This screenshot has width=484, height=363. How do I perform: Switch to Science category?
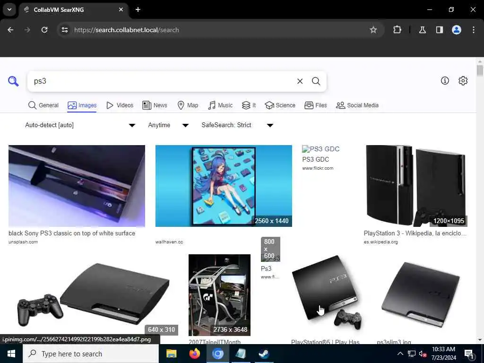pyautogui.click(x=280, y=105)
